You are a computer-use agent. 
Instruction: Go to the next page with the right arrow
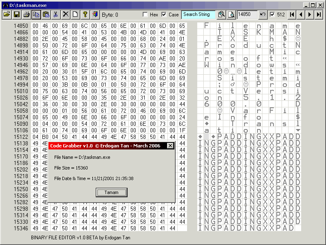click(310, 14)
